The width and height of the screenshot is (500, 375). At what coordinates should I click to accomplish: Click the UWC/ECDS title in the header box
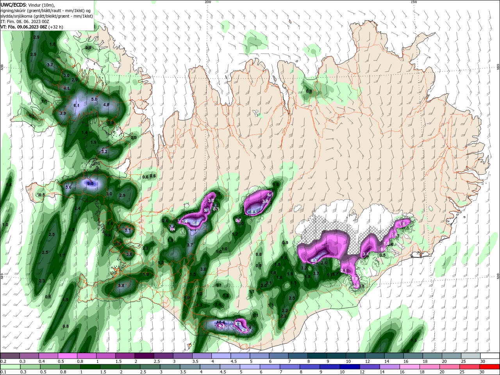[x=13, y=5]
